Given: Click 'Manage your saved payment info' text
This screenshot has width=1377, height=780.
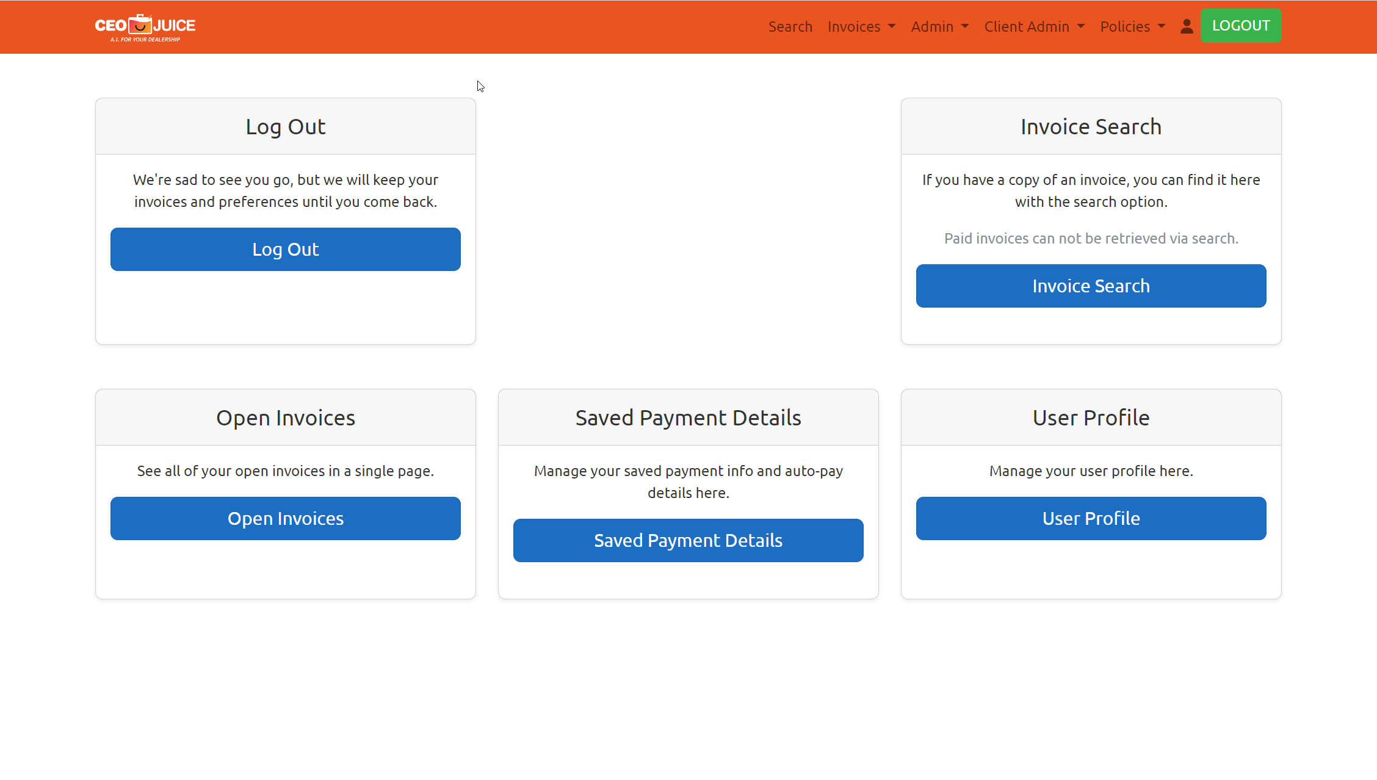Looking at the screenshot, I should [688, 482].
